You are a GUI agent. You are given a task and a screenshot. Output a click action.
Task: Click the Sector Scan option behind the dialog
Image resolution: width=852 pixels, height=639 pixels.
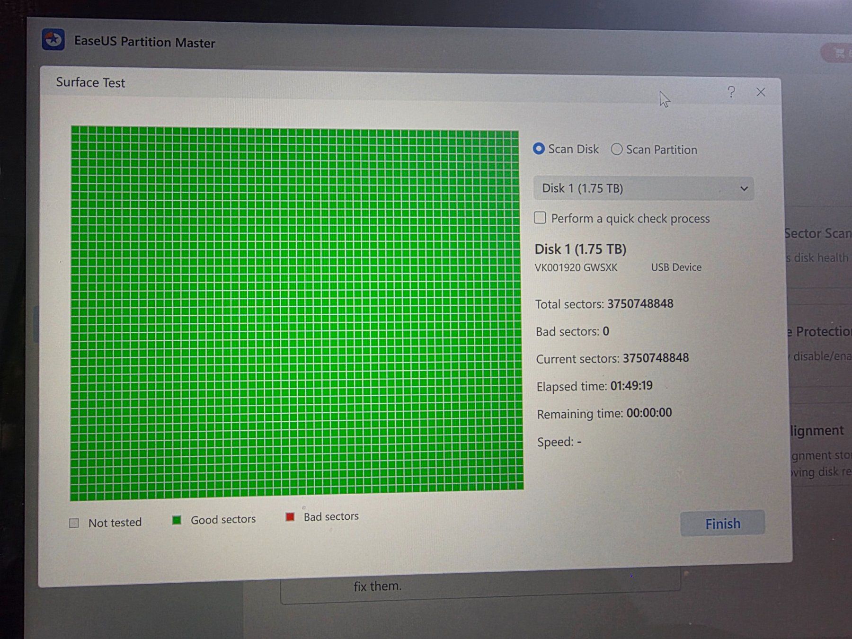[x=817, y=233]
